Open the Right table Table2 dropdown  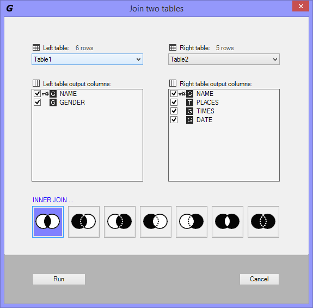pos(224,59)
